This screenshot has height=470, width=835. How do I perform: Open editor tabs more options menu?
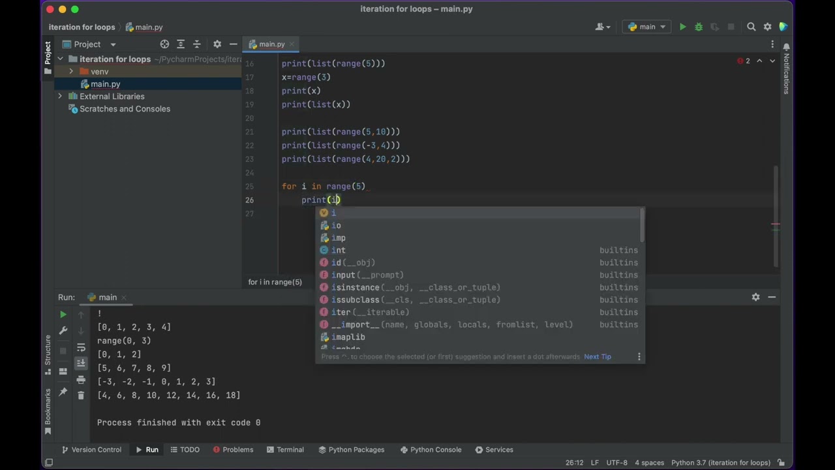tap(772, 44)
